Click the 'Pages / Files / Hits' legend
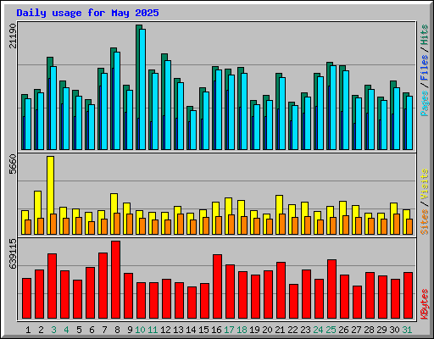The width and height of the screenshot is (434, 339). [x=425, y=70]
